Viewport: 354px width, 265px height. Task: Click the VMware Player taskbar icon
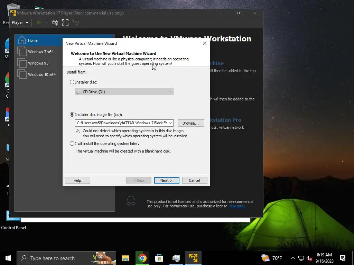(x=193, y=258)
